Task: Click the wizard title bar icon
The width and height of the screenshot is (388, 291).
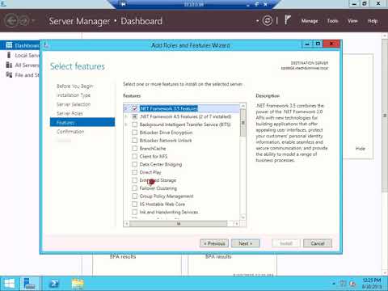Action: [46, 45]
